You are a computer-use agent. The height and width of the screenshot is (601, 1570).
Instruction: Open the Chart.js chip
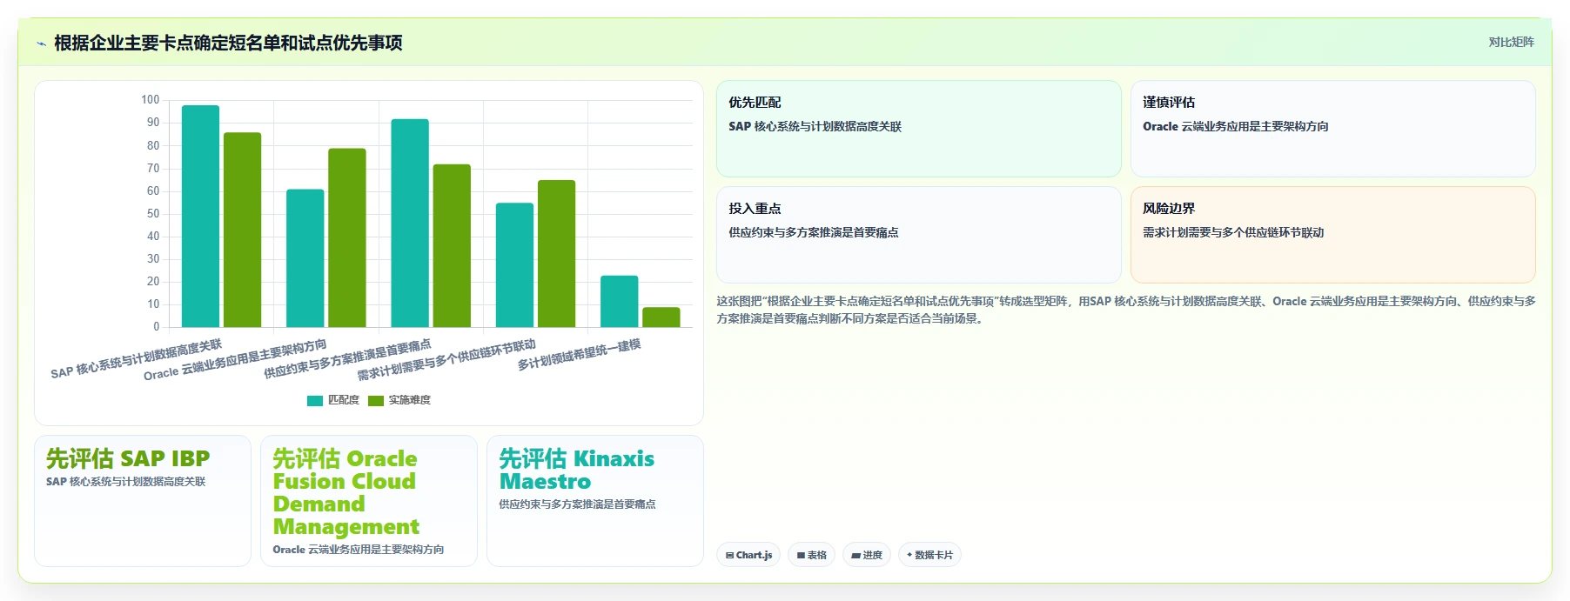click(748, 555)
